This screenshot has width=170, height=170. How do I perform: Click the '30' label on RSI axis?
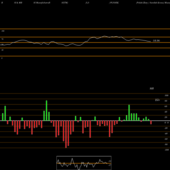coord(2,50)
